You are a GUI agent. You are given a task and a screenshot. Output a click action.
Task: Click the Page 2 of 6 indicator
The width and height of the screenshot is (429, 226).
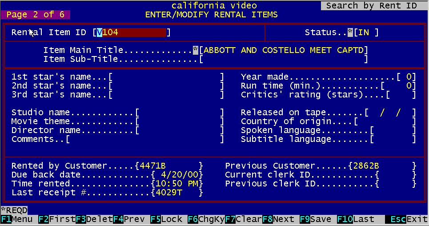click(36, 15)
